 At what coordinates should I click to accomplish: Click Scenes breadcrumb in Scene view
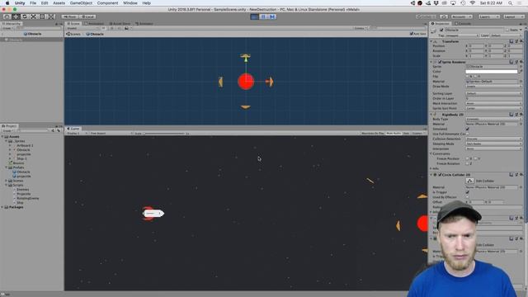73,34
